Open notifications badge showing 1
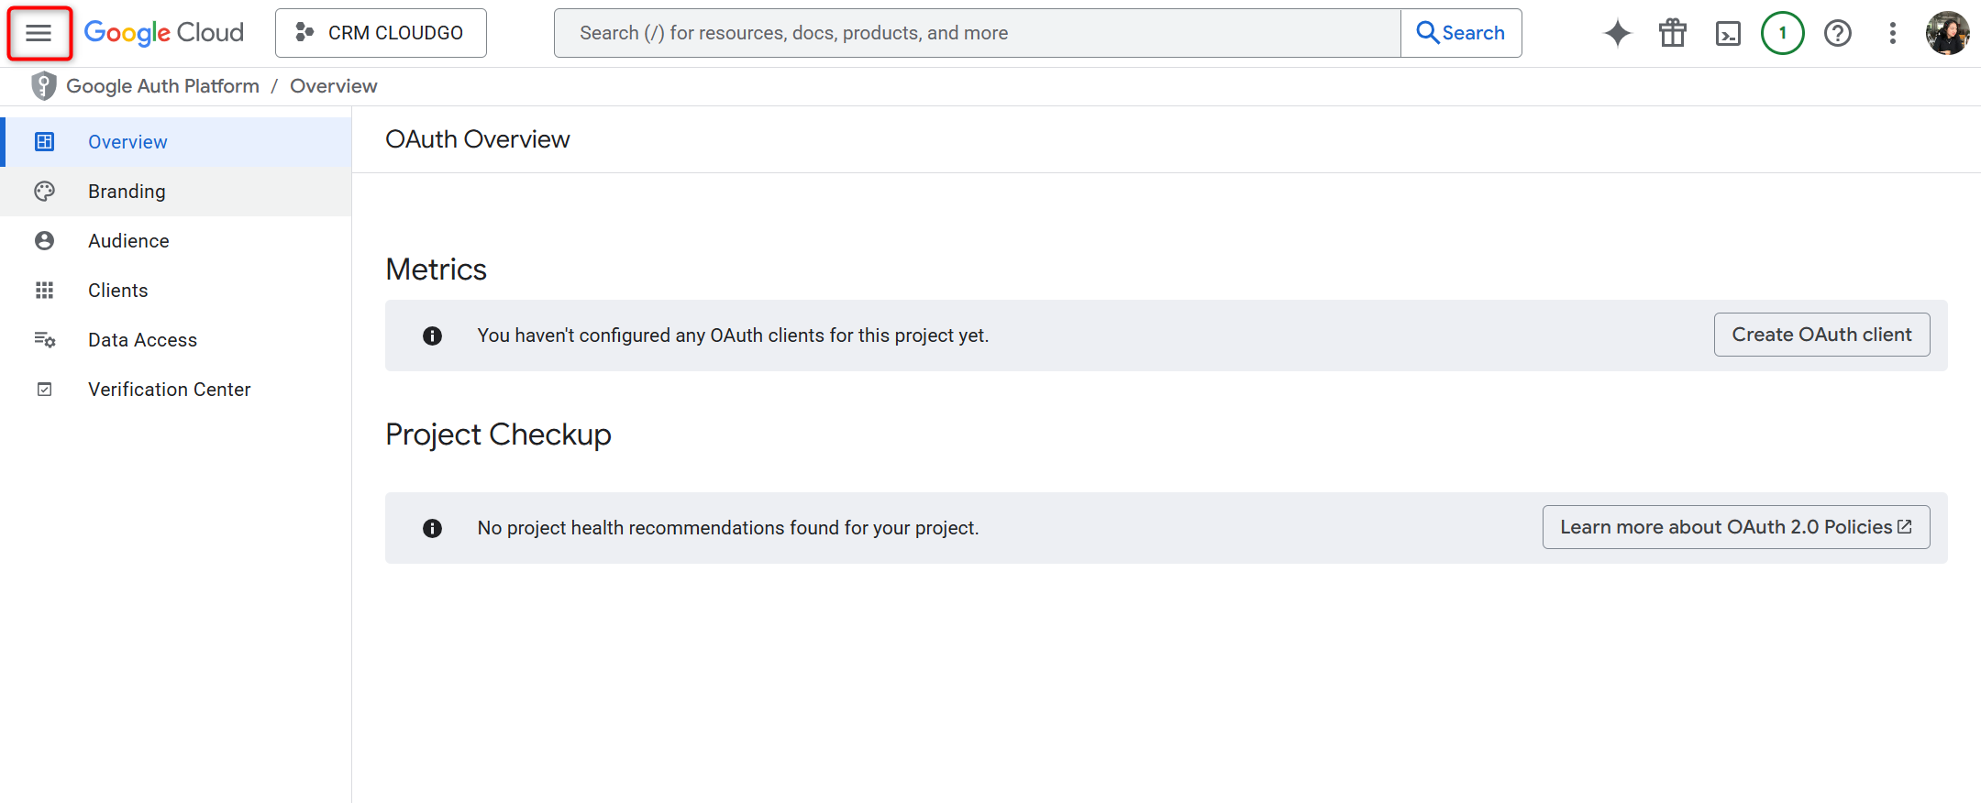The image size is (1981, 803). pos(1782,34)
